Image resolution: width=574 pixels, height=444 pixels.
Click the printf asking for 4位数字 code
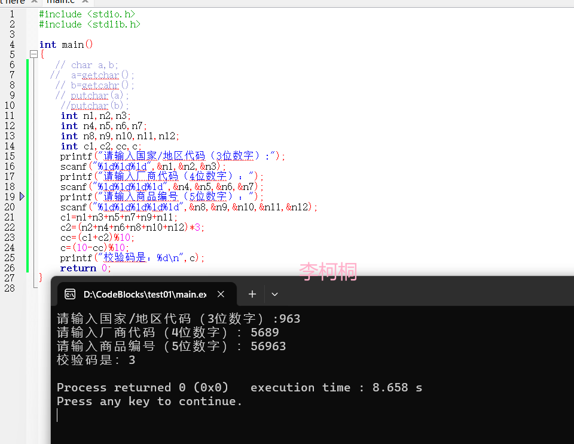tap(162, 177)
